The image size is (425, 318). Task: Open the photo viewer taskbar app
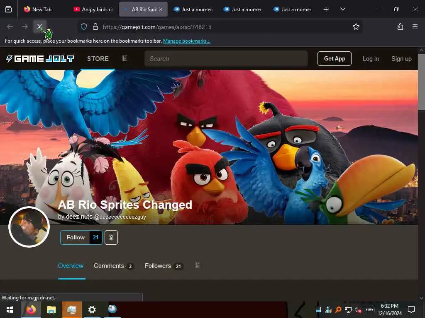[71, 309]
